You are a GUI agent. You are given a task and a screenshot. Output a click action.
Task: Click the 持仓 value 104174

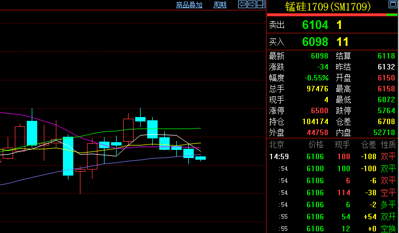point(315,121)
